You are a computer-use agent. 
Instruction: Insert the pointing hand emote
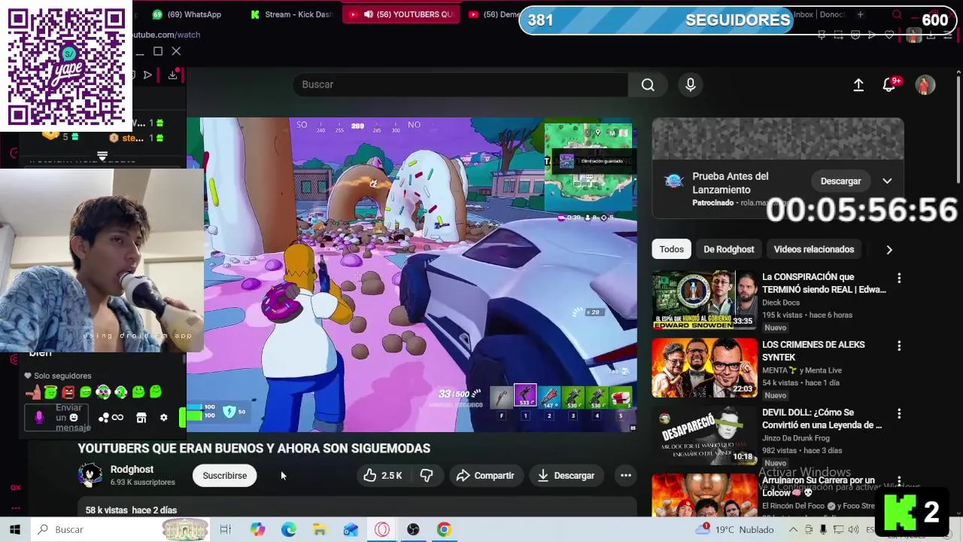[x=33, y=392]
